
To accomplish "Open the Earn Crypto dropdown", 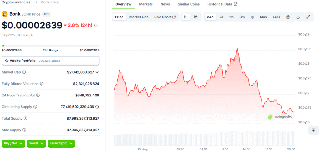I will [62, 144].
